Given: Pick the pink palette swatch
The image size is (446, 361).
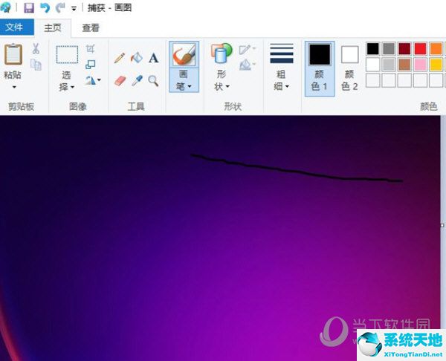Looking at the screenshot, I should click(420, 65).
